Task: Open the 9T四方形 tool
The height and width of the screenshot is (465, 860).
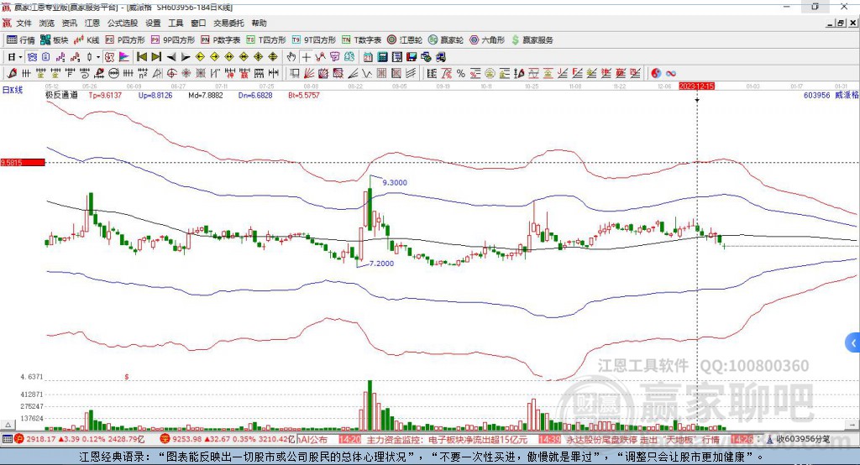Action: [x=314, y=40]
